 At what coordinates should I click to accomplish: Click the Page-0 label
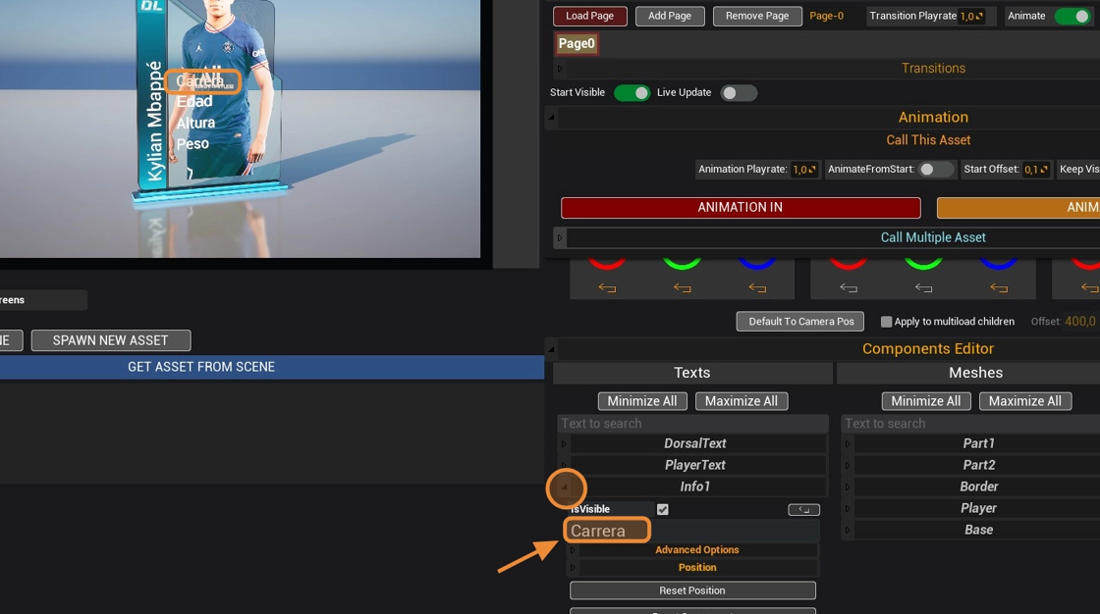coord(826,16)
